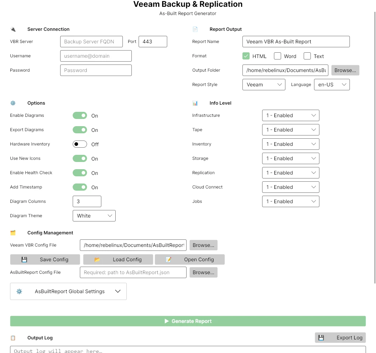Click the AsBuiltReport.json path field
The width and height of the screenshot is (376, 353).
(133, 273)
